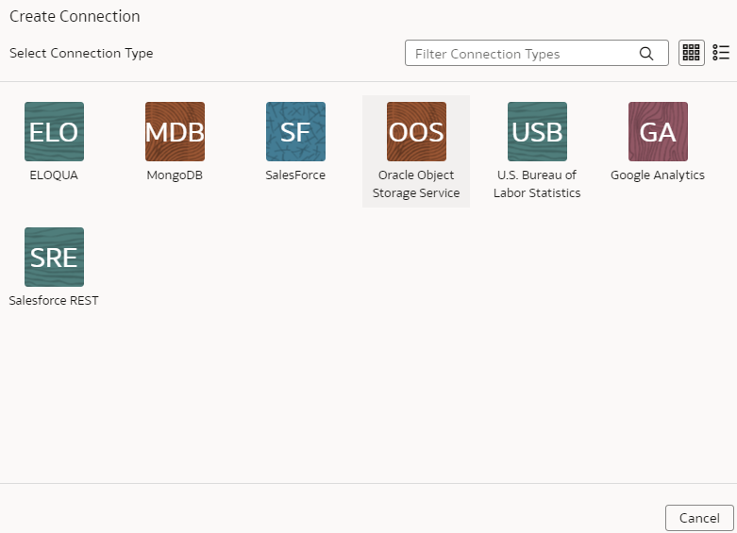Click the U.S. Bureau of Labor Statistics label

[x=537, y=184]
